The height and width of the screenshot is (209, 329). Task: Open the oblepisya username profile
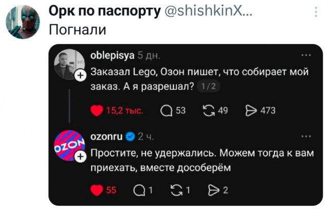click(x=112, y=56)
